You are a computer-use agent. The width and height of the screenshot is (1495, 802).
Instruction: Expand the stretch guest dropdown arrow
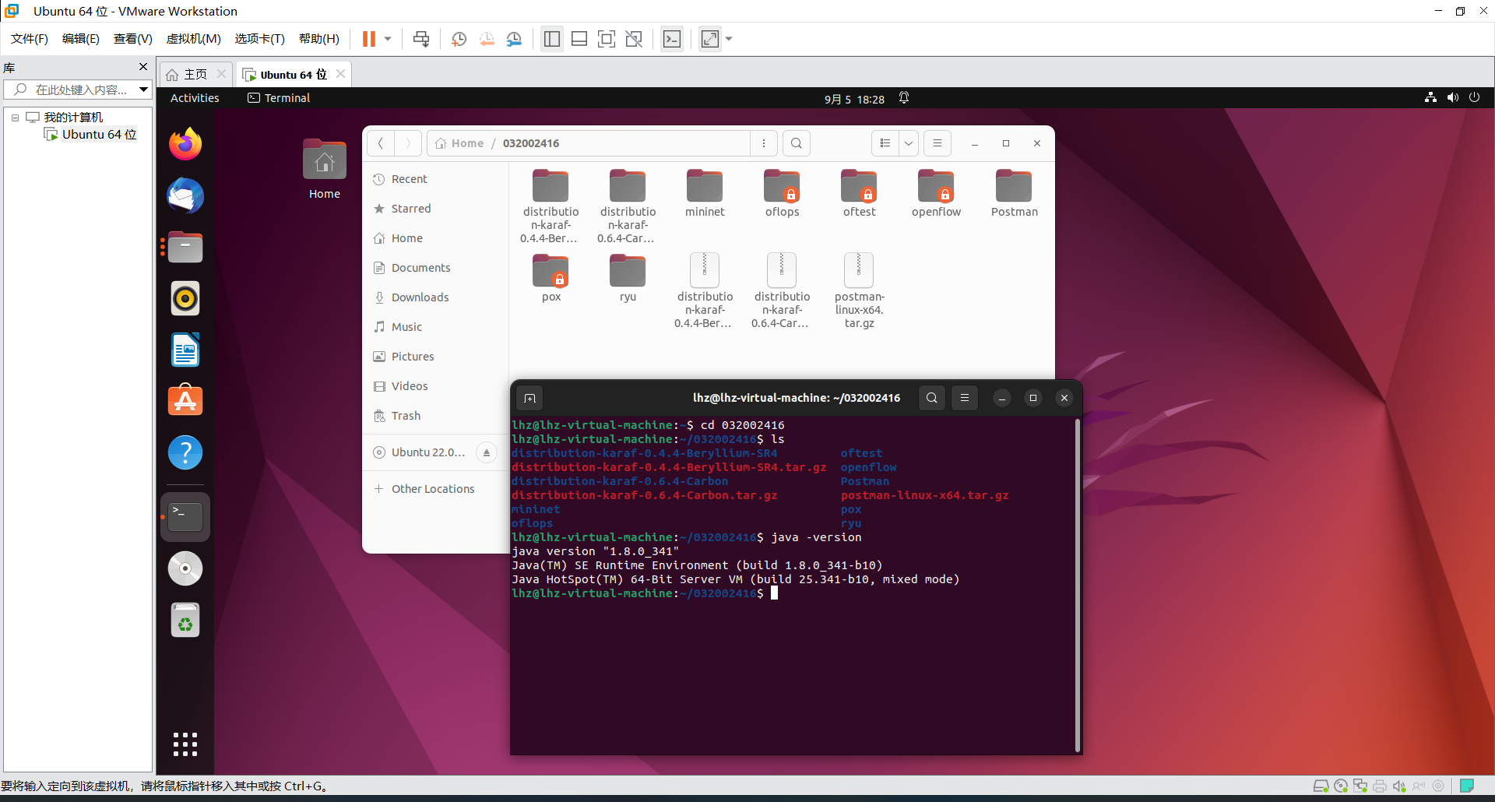tap(729, 39)
